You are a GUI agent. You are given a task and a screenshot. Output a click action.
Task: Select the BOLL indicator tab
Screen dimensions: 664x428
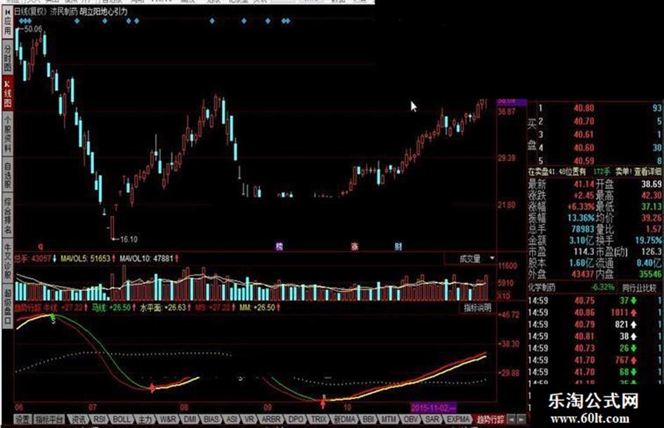coord(122,420)
